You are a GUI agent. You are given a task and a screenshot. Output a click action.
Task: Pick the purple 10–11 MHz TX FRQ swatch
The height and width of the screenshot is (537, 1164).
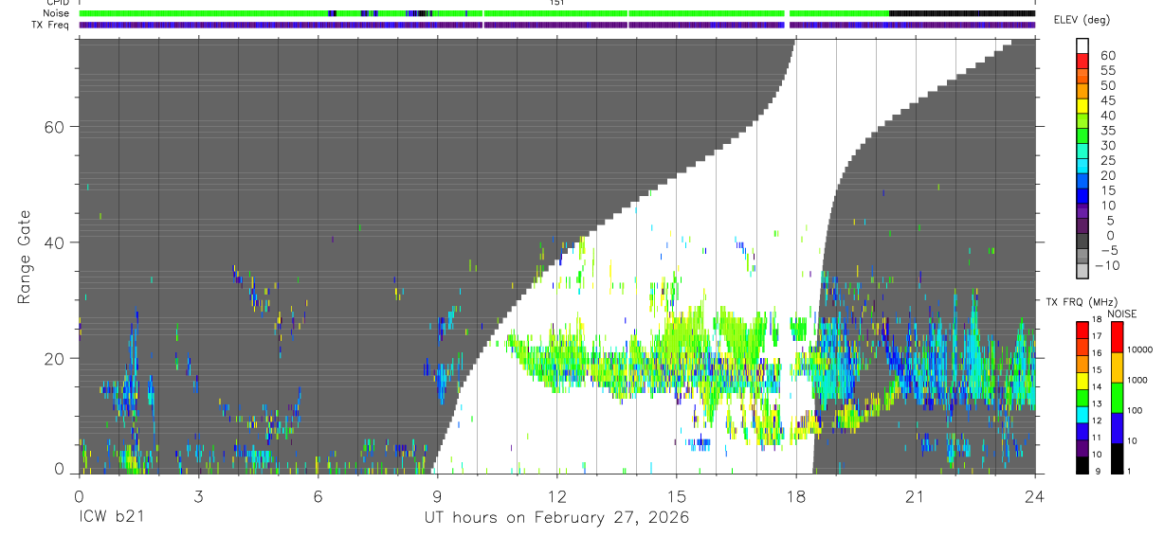click(x=1082, y=448)
